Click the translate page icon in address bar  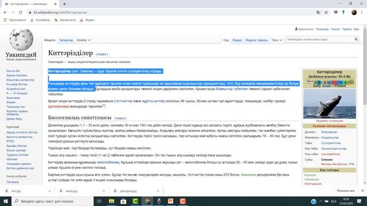pos(318,13)
